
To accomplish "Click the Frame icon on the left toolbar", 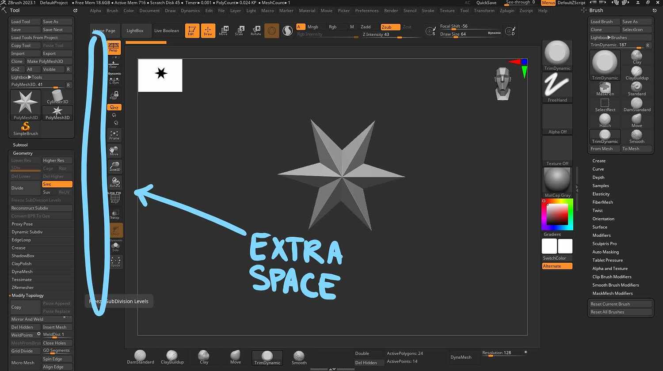I will [114, 135].
